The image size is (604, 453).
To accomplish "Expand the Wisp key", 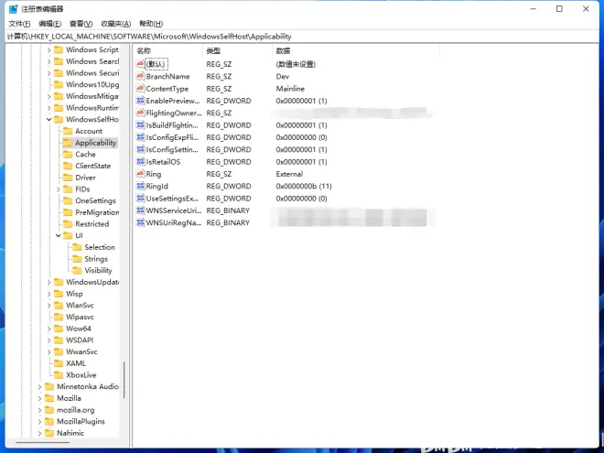I will click(x=49, y=294).
